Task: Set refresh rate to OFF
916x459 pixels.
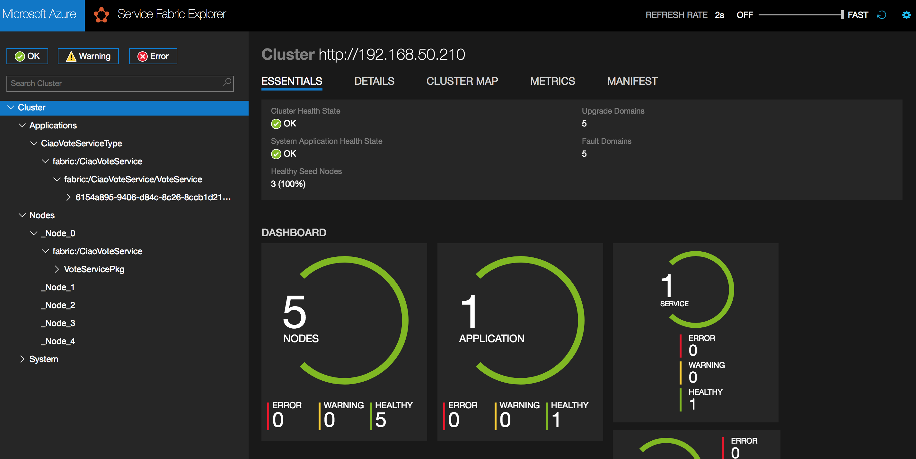Action: 744,15
